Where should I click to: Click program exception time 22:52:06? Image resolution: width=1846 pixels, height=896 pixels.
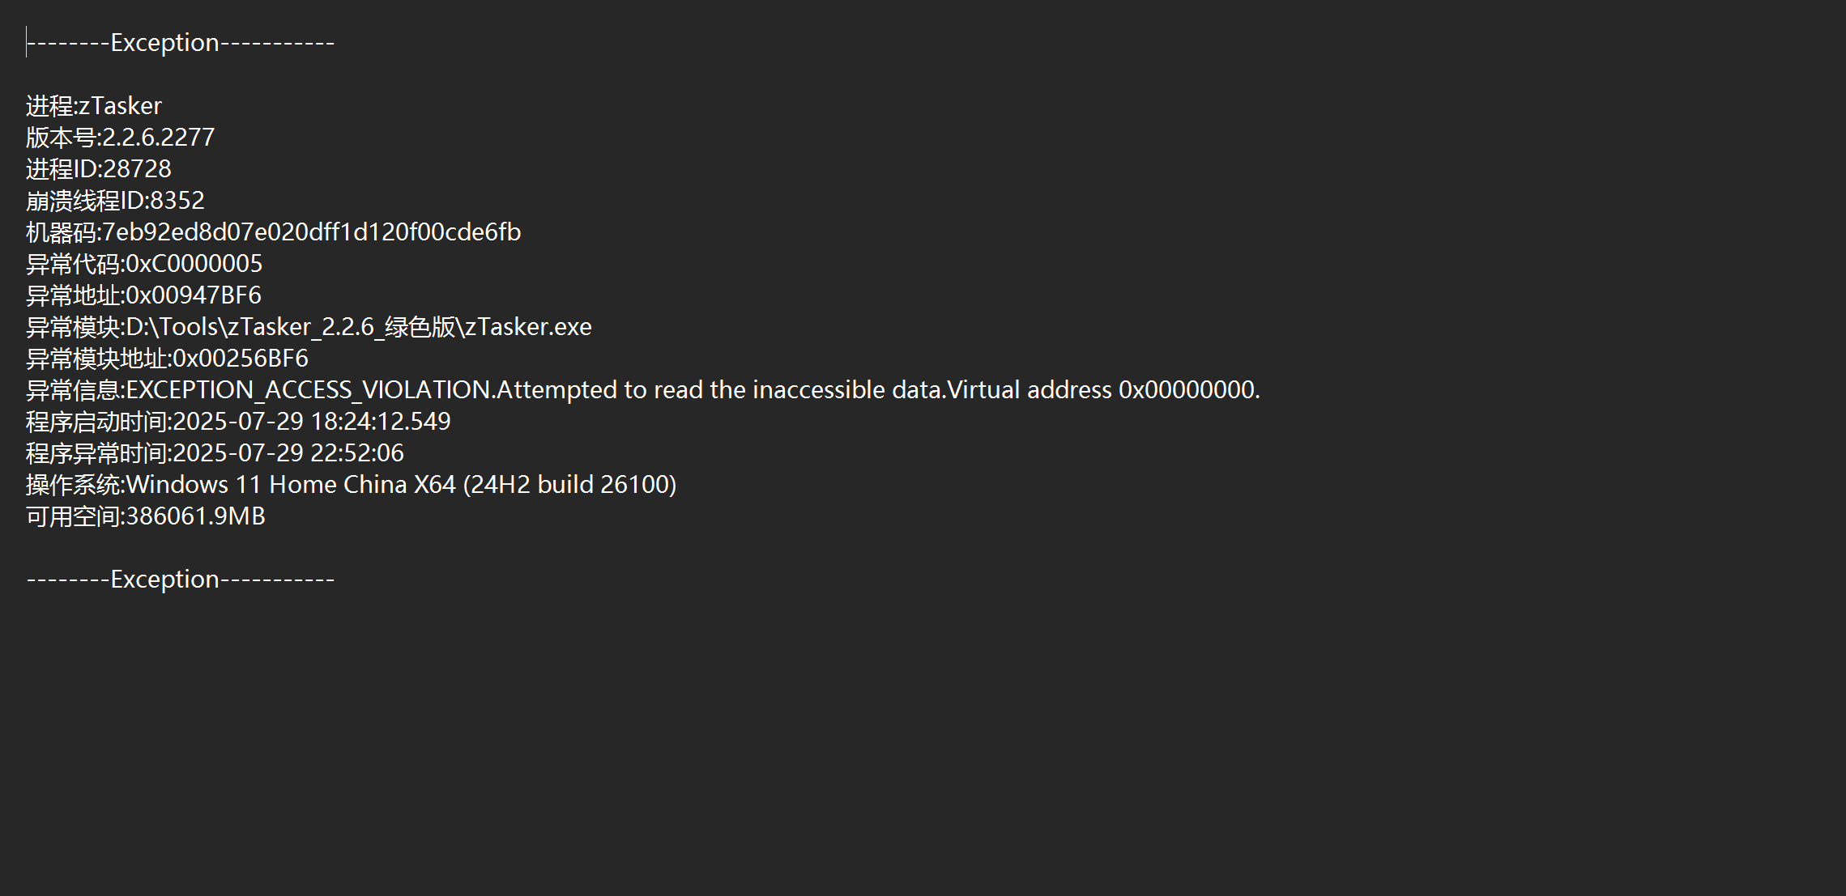tap(357, 452)
